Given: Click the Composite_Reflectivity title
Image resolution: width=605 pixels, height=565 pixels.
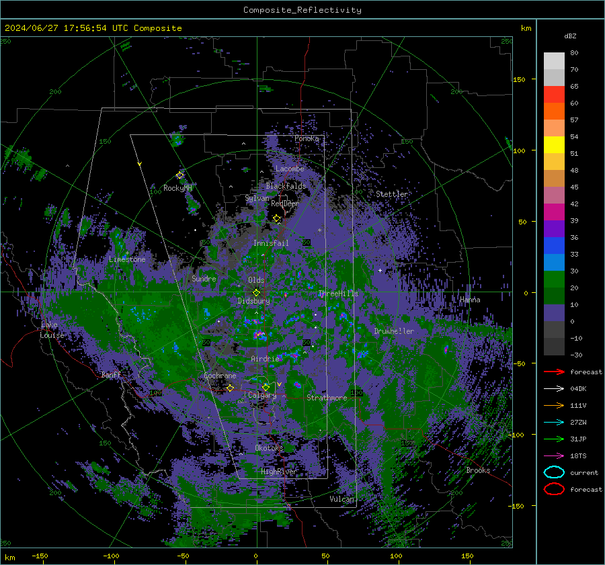Looking at the screenshot, I should pos(302,10).
